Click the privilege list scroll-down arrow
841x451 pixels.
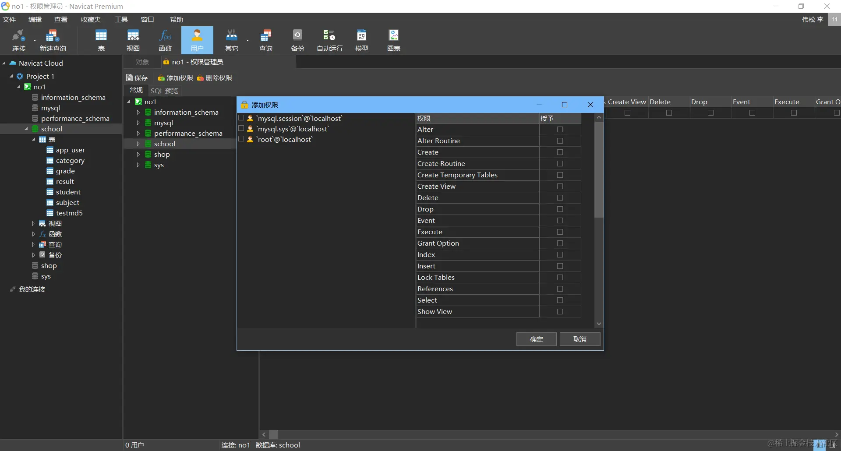(599, 324)
